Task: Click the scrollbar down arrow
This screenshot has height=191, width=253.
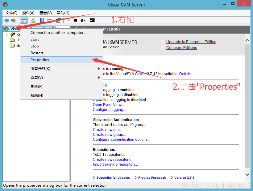Action: click(x=247, y=174)
